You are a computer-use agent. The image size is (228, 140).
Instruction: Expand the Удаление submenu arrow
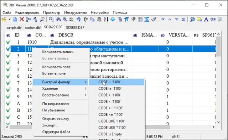coord(85,88)
